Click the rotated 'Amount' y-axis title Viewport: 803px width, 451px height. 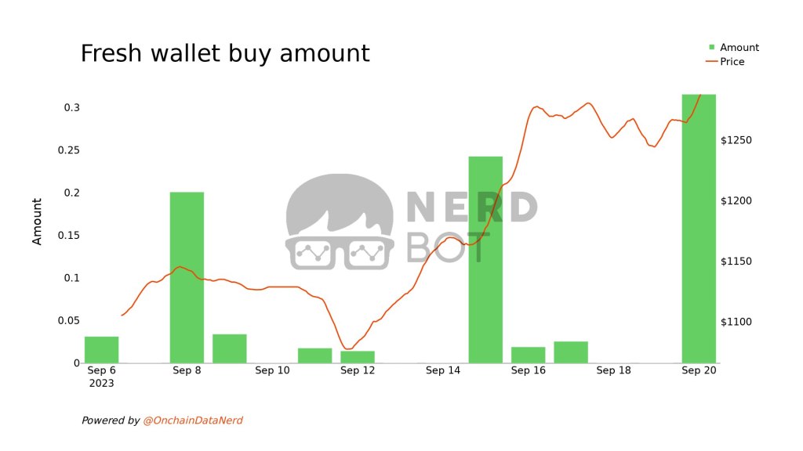pyautogui.click(x=38, y=222)
